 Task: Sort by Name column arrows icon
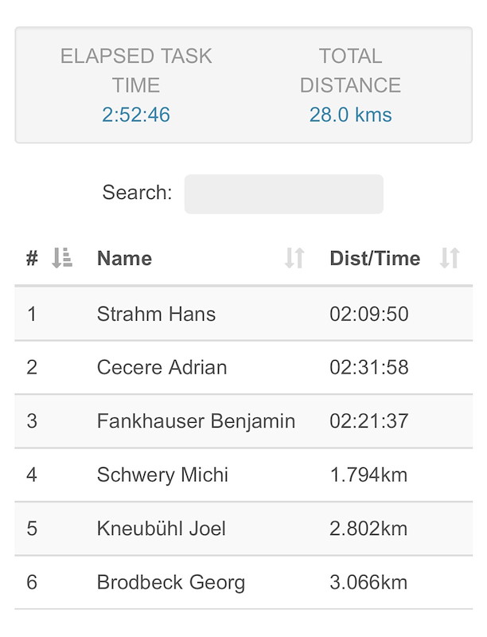click(294, 258)
